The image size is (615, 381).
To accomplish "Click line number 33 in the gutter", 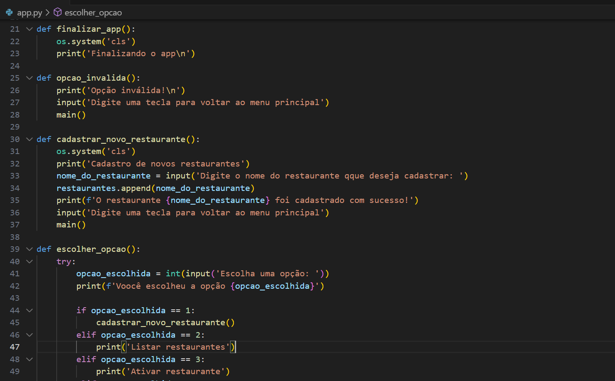I will (15, 176).
